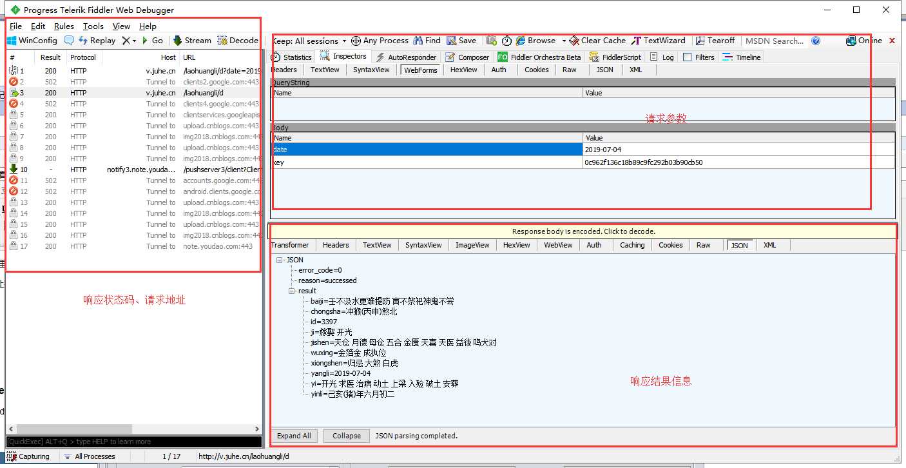
Task: Click the camera screenshot icon
Action: coord(492,41)
